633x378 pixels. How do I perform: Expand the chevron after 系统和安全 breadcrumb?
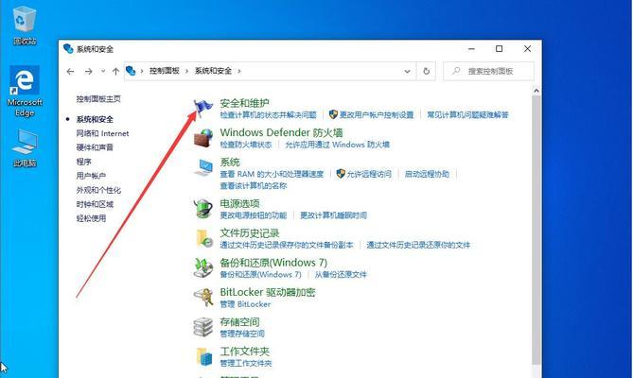tap(239, 71)
